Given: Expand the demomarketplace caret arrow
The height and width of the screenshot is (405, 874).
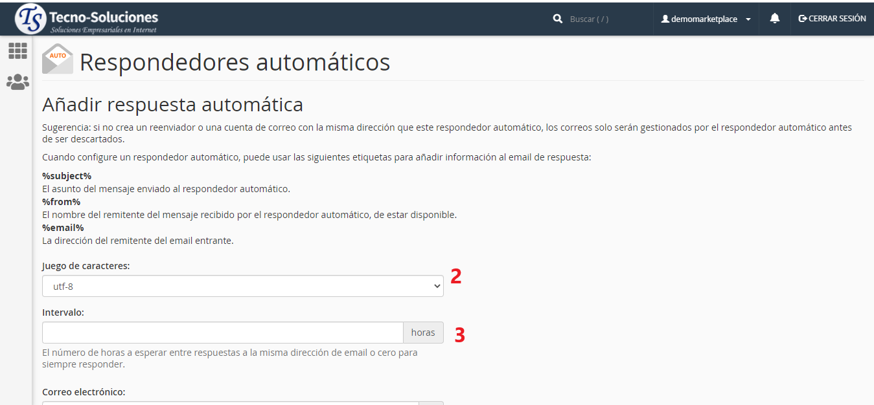Looking at the screenshot, I should [x=748, y=19].
